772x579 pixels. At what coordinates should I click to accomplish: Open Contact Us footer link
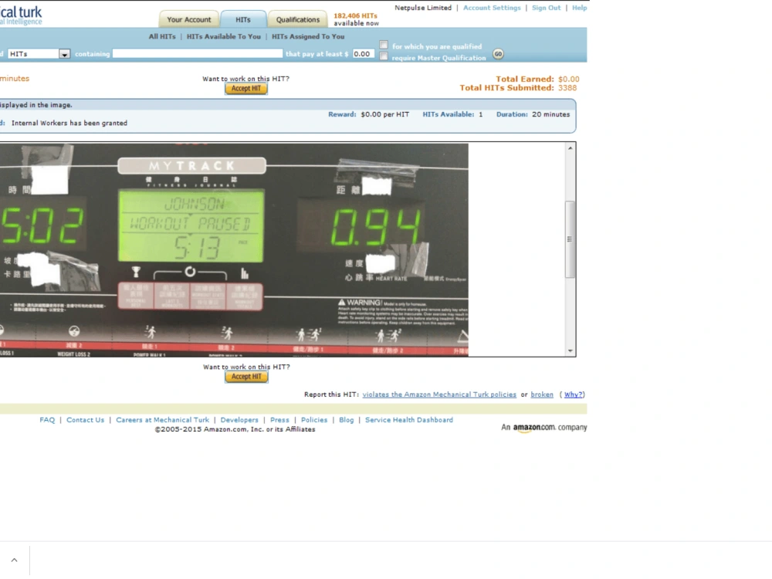pyautogui.click(x=85, y=420)
